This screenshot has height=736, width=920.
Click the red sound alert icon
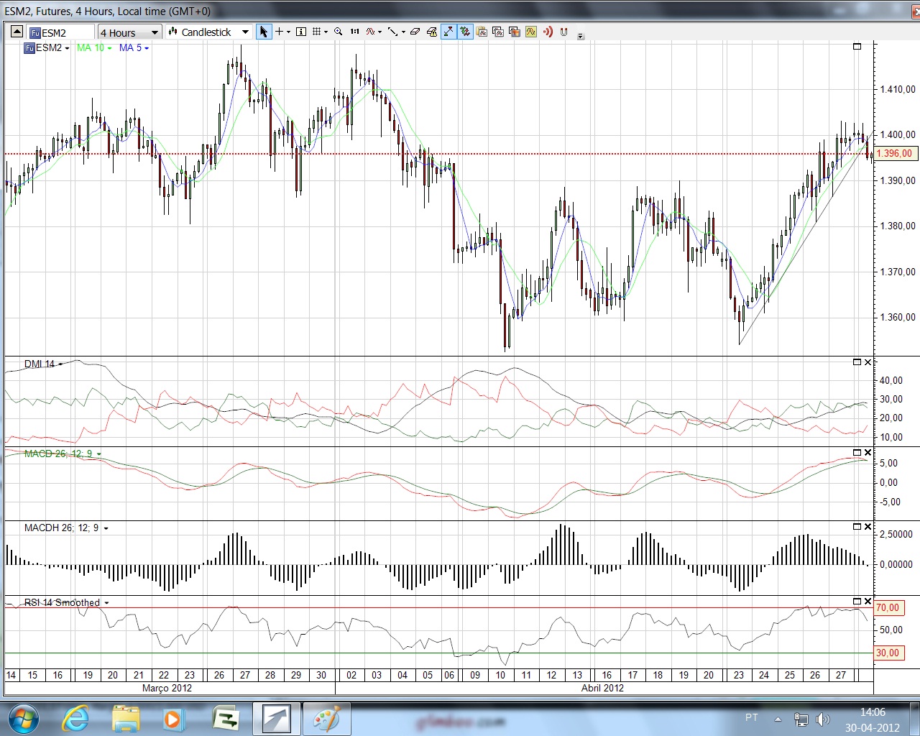(x=548, y=32)
